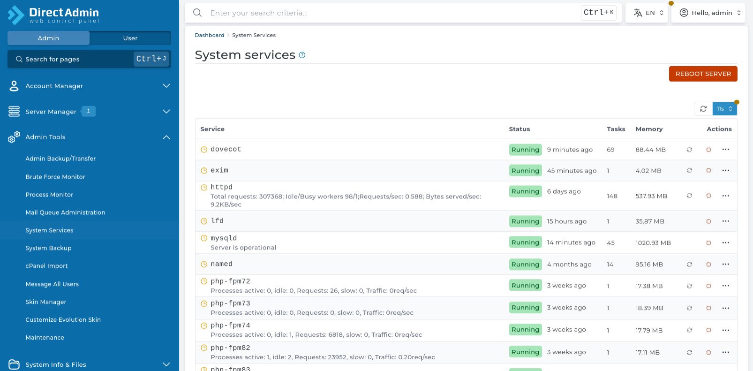This screenshot has width=753, height=371.
Task: Follow the Dashboard breadcrumb link
Action: [210, 35]
